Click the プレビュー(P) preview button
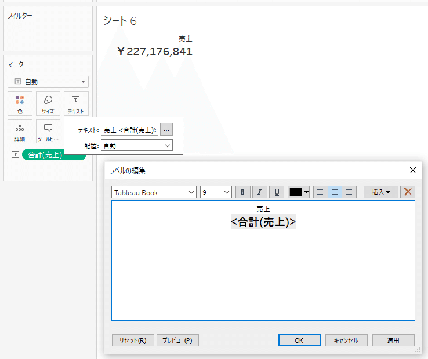428x359 pixels. (x=177, y=340)
